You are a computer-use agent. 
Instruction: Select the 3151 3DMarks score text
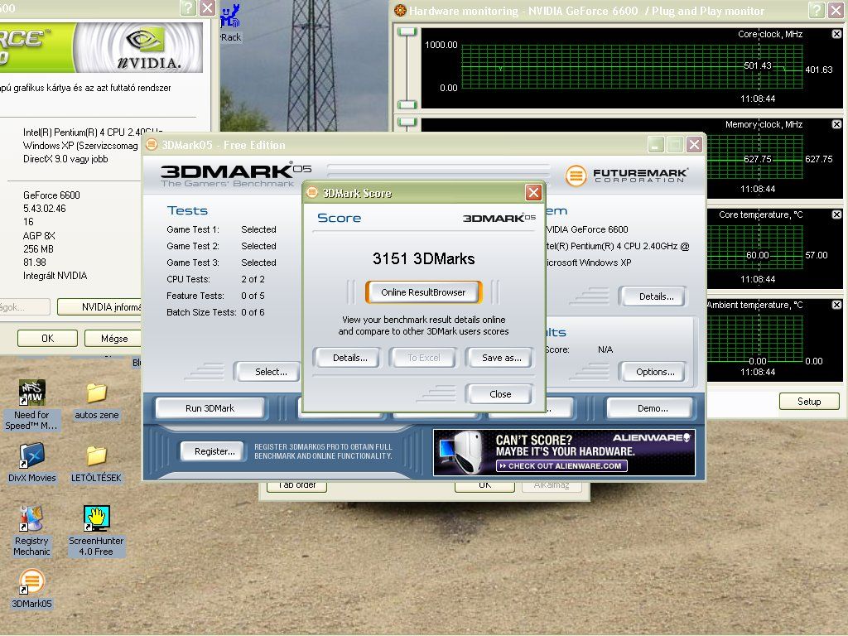pyautogui.click(x=423, y=258)
